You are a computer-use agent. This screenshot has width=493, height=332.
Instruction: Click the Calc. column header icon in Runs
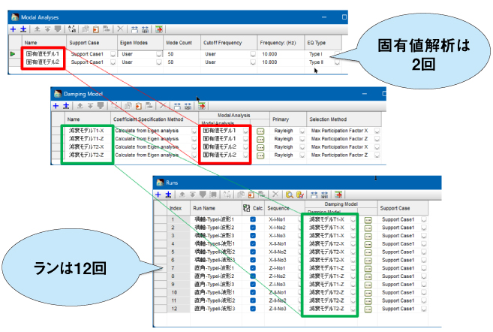[x=246, y=208]
